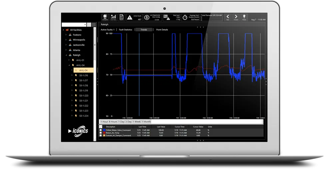The width and height of the screenshot is (333, 169).
Task: Collapse the Raleigh facility node
Action: pyautogui.click(x=66, y=55)
